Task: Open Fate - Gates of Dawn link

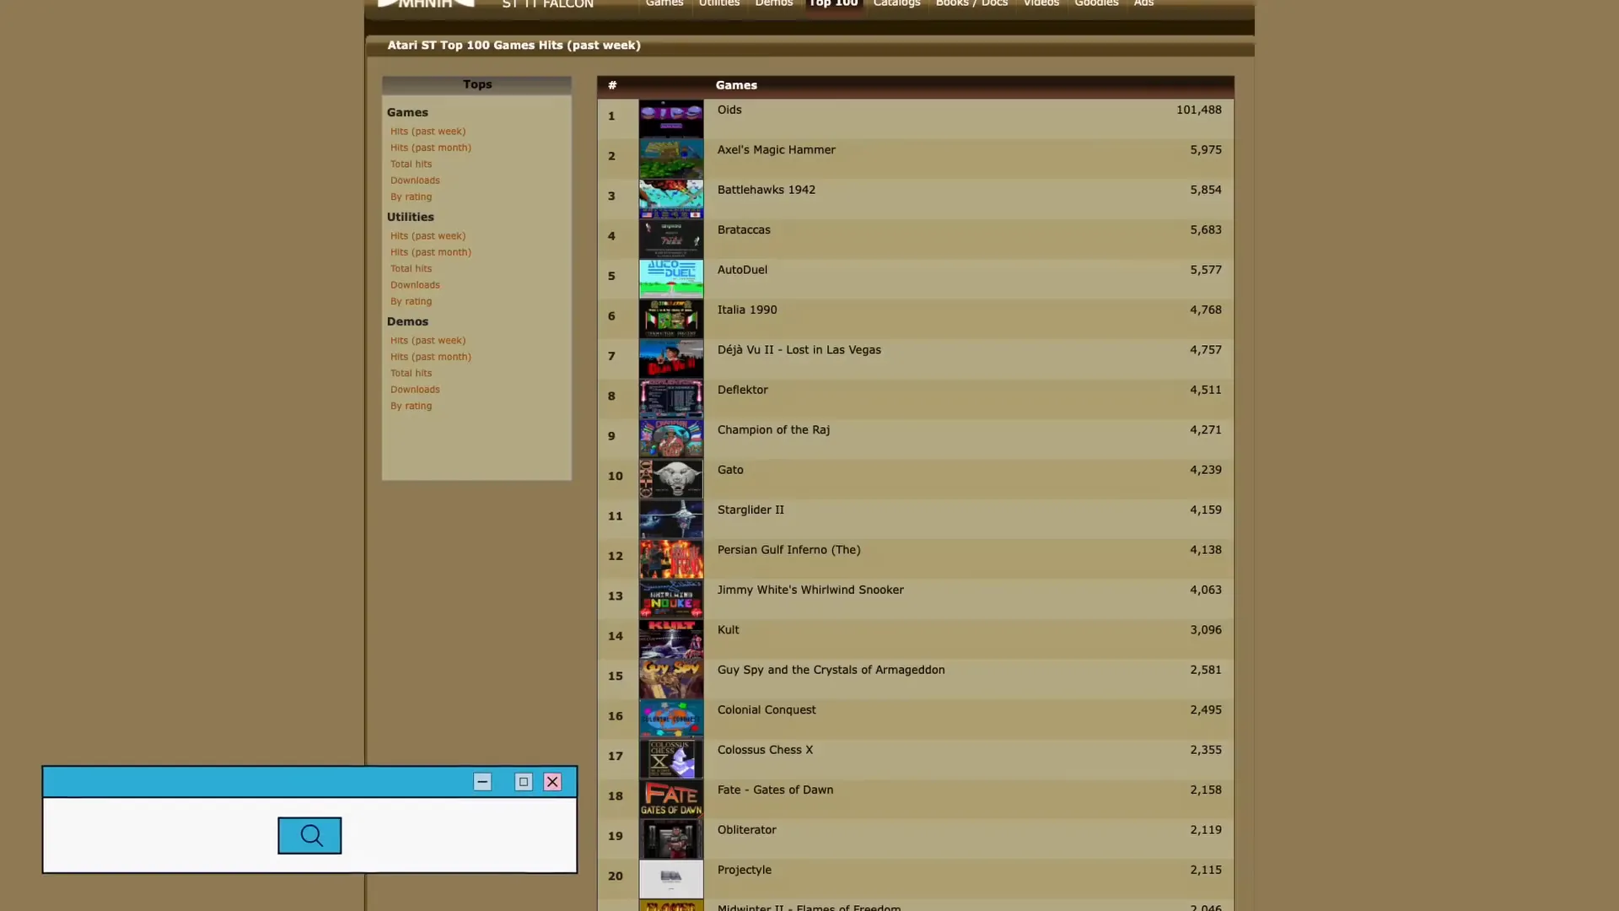Action: pos(775,790)
